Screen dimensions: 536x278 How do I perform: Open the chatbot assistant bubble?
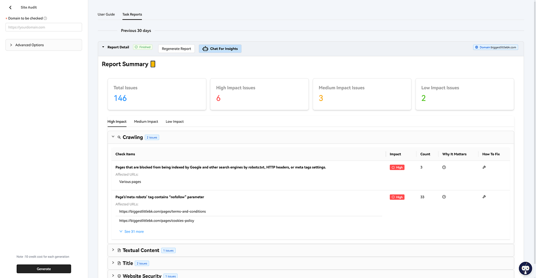525,268
